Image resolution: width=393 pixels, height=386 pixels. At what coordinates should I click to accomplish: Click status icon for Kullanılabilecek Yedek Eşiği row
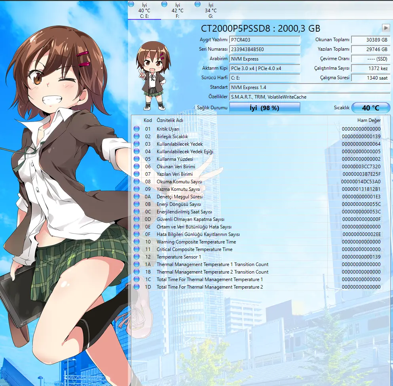click(137, 151)
